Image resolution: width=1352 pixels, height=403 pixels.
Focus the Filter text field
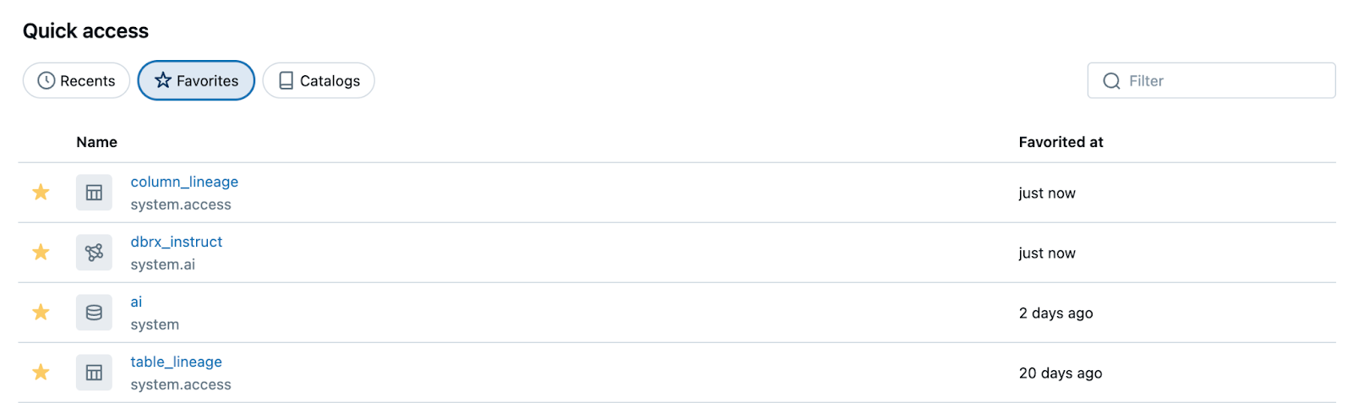[1225, 81]
